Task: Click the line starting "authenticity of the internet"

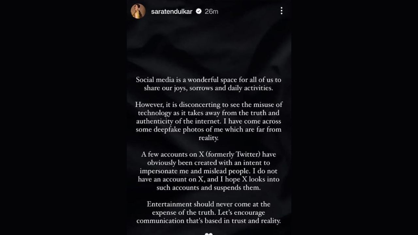Action: point(209,121)
